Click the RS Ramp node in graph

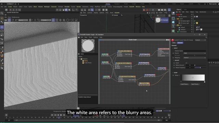coord(144,84)
